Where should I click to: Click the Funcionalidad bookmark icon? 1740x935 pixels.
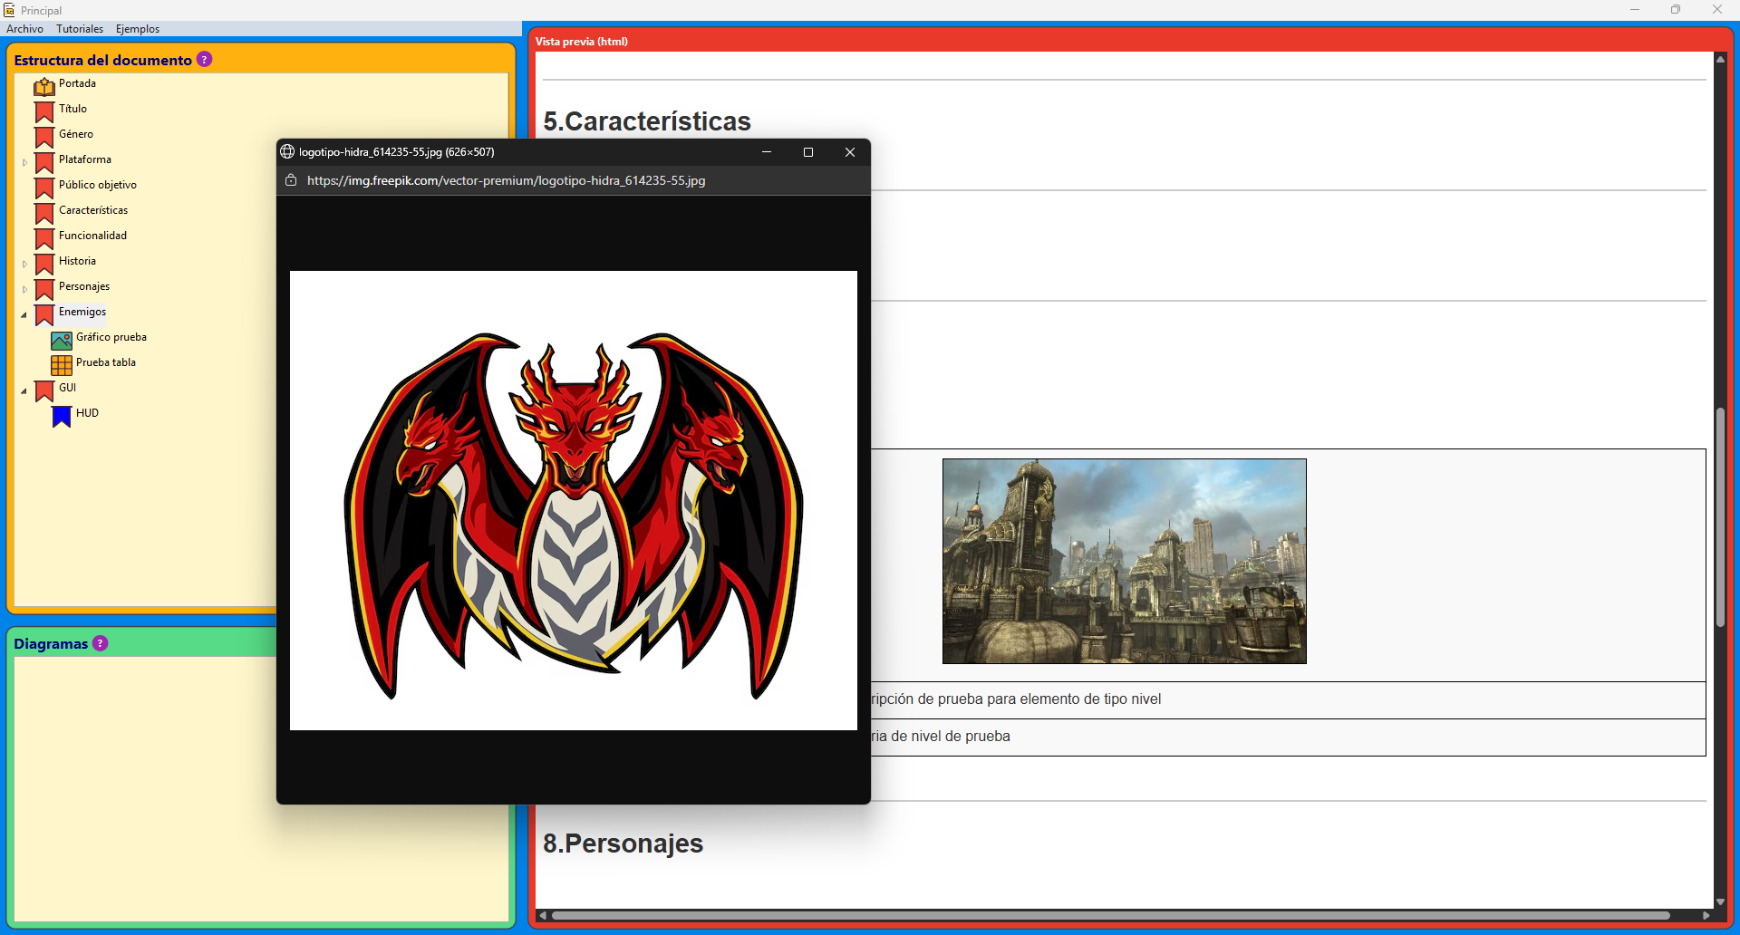pyautogui.click(x=43, y=238)
